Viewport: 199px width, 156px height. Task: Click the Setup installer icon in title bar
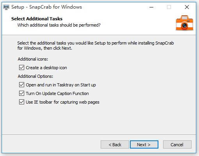tap(6, 7)
